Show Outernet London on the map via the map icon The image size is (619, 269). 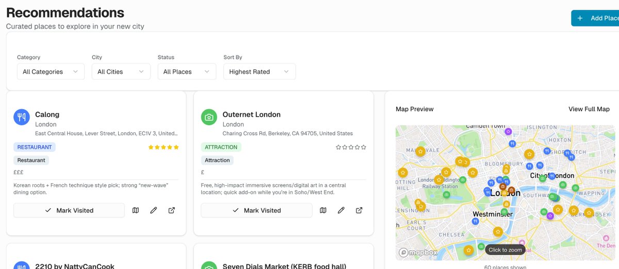(x=323, y=210)
